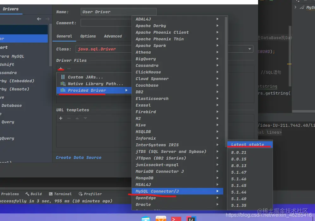
Task: Click the forward arrow in Drivers panel
Action: click(x=47, y=19)
